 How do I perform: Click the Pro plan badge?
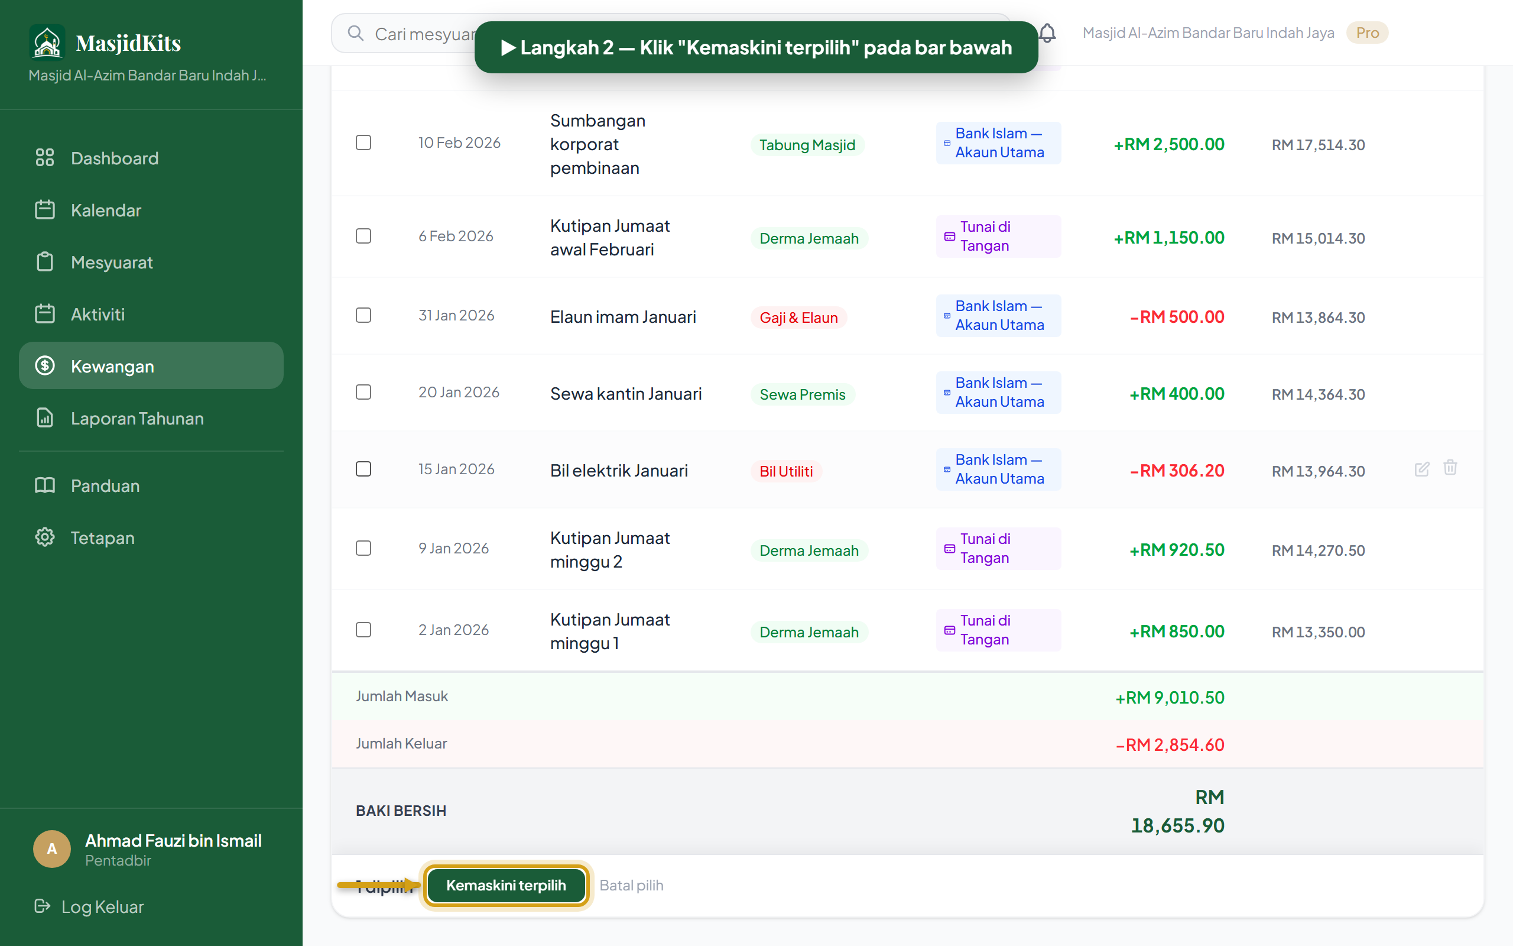(1368, 33)
